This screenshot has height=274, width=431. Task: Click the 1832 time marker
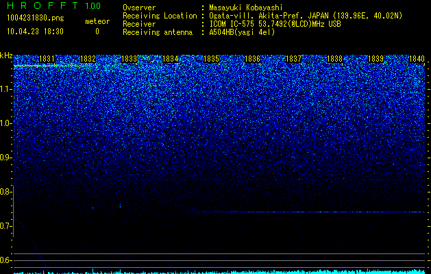88,59
